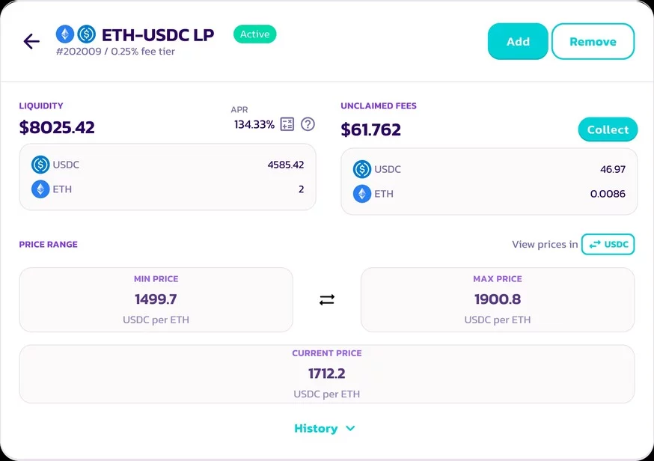The image size is (654, 461).
Task: Expand the History section
Action: pos(316,428)
